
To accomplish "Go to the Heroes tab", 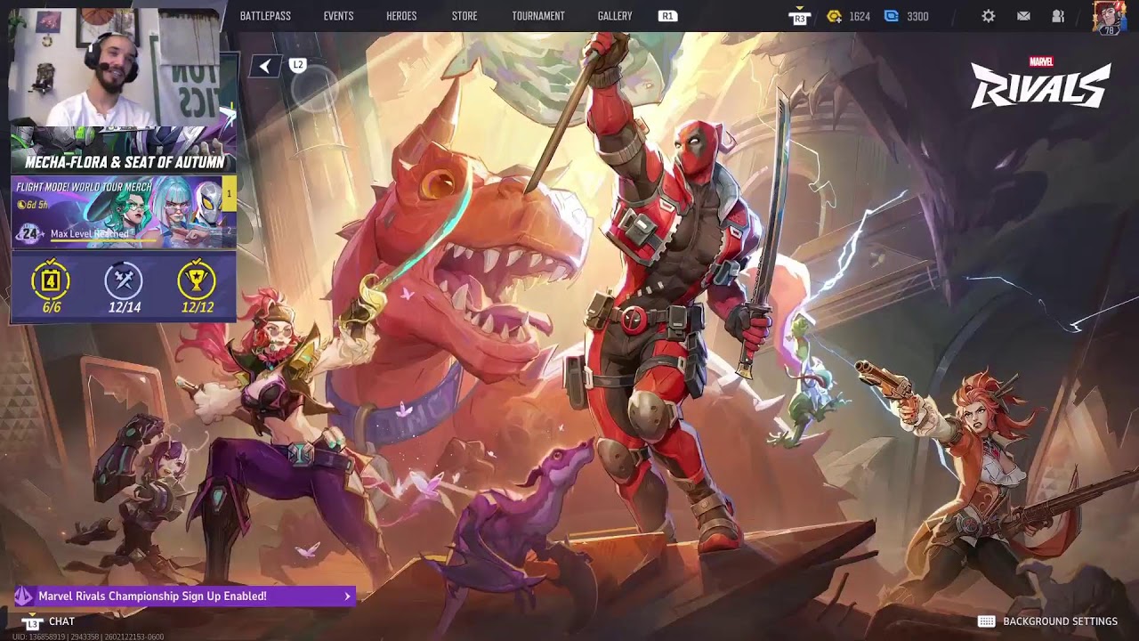I will [x=401, y=16].
